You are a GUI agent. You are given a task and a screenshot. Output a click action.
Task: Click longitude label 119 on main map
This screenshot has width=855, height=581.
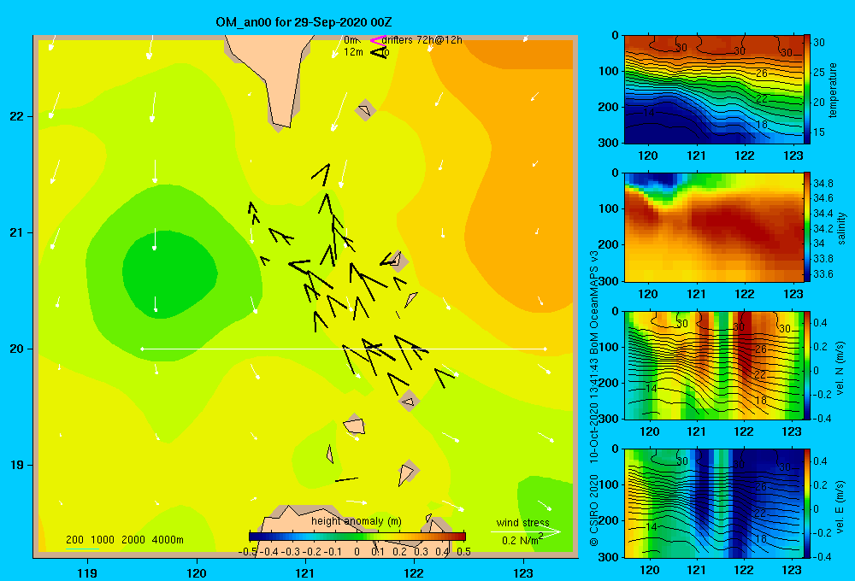point(88,572)
